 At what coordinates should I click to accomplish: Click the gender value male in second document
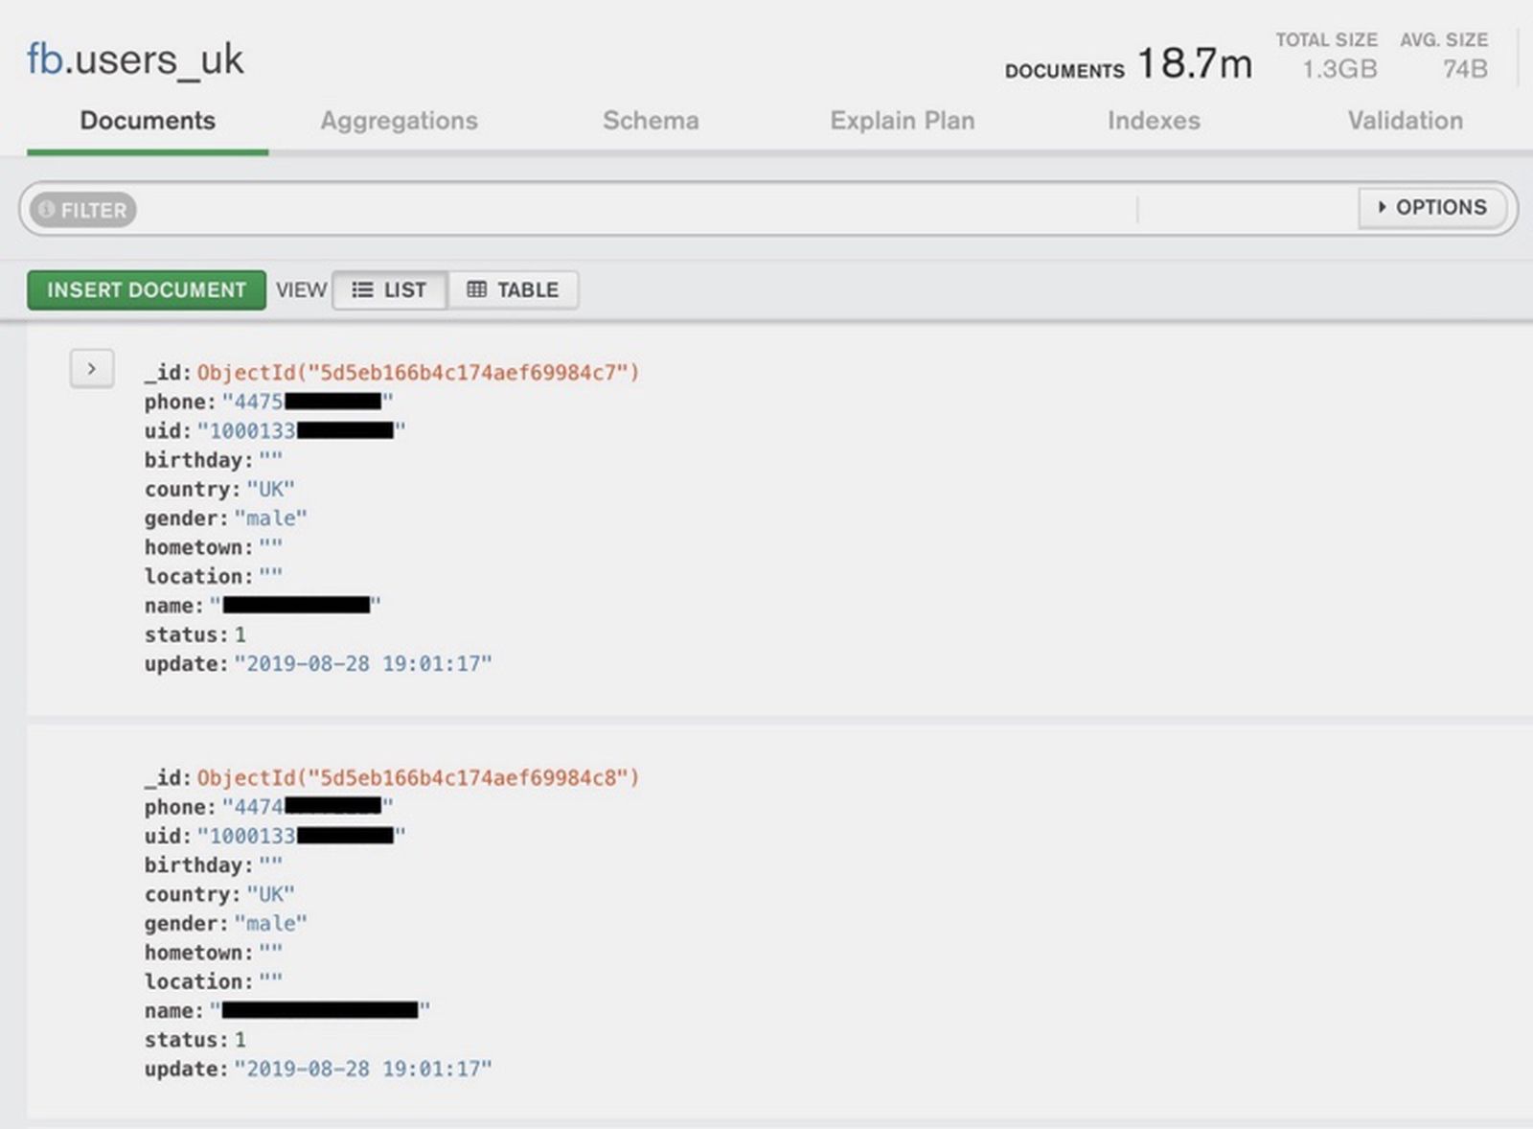click(271, 923)
